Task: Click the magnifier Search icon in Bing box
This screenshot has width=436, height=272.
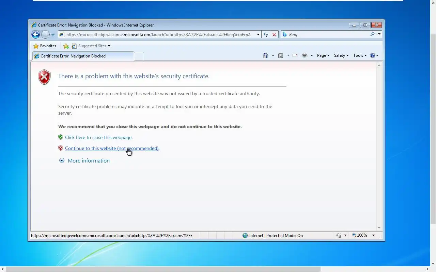Action: pos(372,34)
